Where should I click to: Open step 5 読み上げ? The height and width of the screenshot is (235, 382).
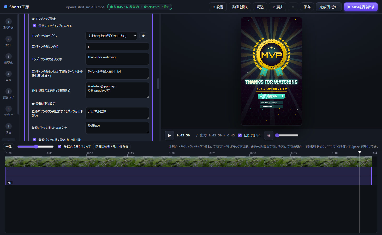point(8,94)
